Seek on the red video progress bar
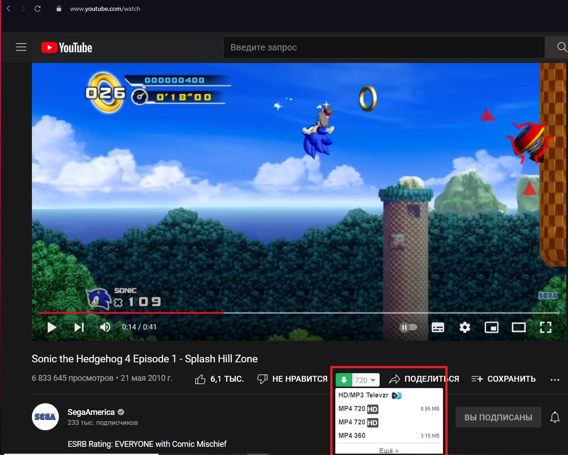Screen dimensions: 568x455 click(131, 312)
